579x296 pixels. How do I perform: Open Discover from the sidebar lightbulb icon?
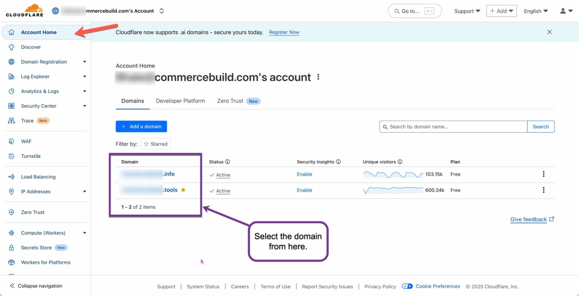[12, 47]
